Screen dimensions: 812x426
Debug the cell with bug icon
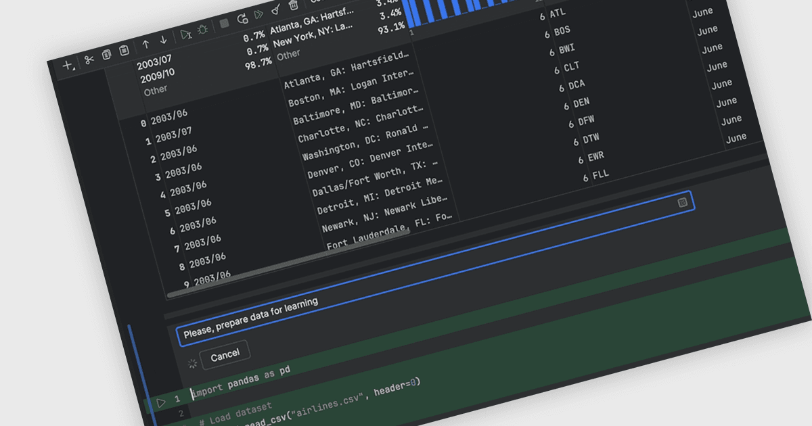click(x=202, y=30)
